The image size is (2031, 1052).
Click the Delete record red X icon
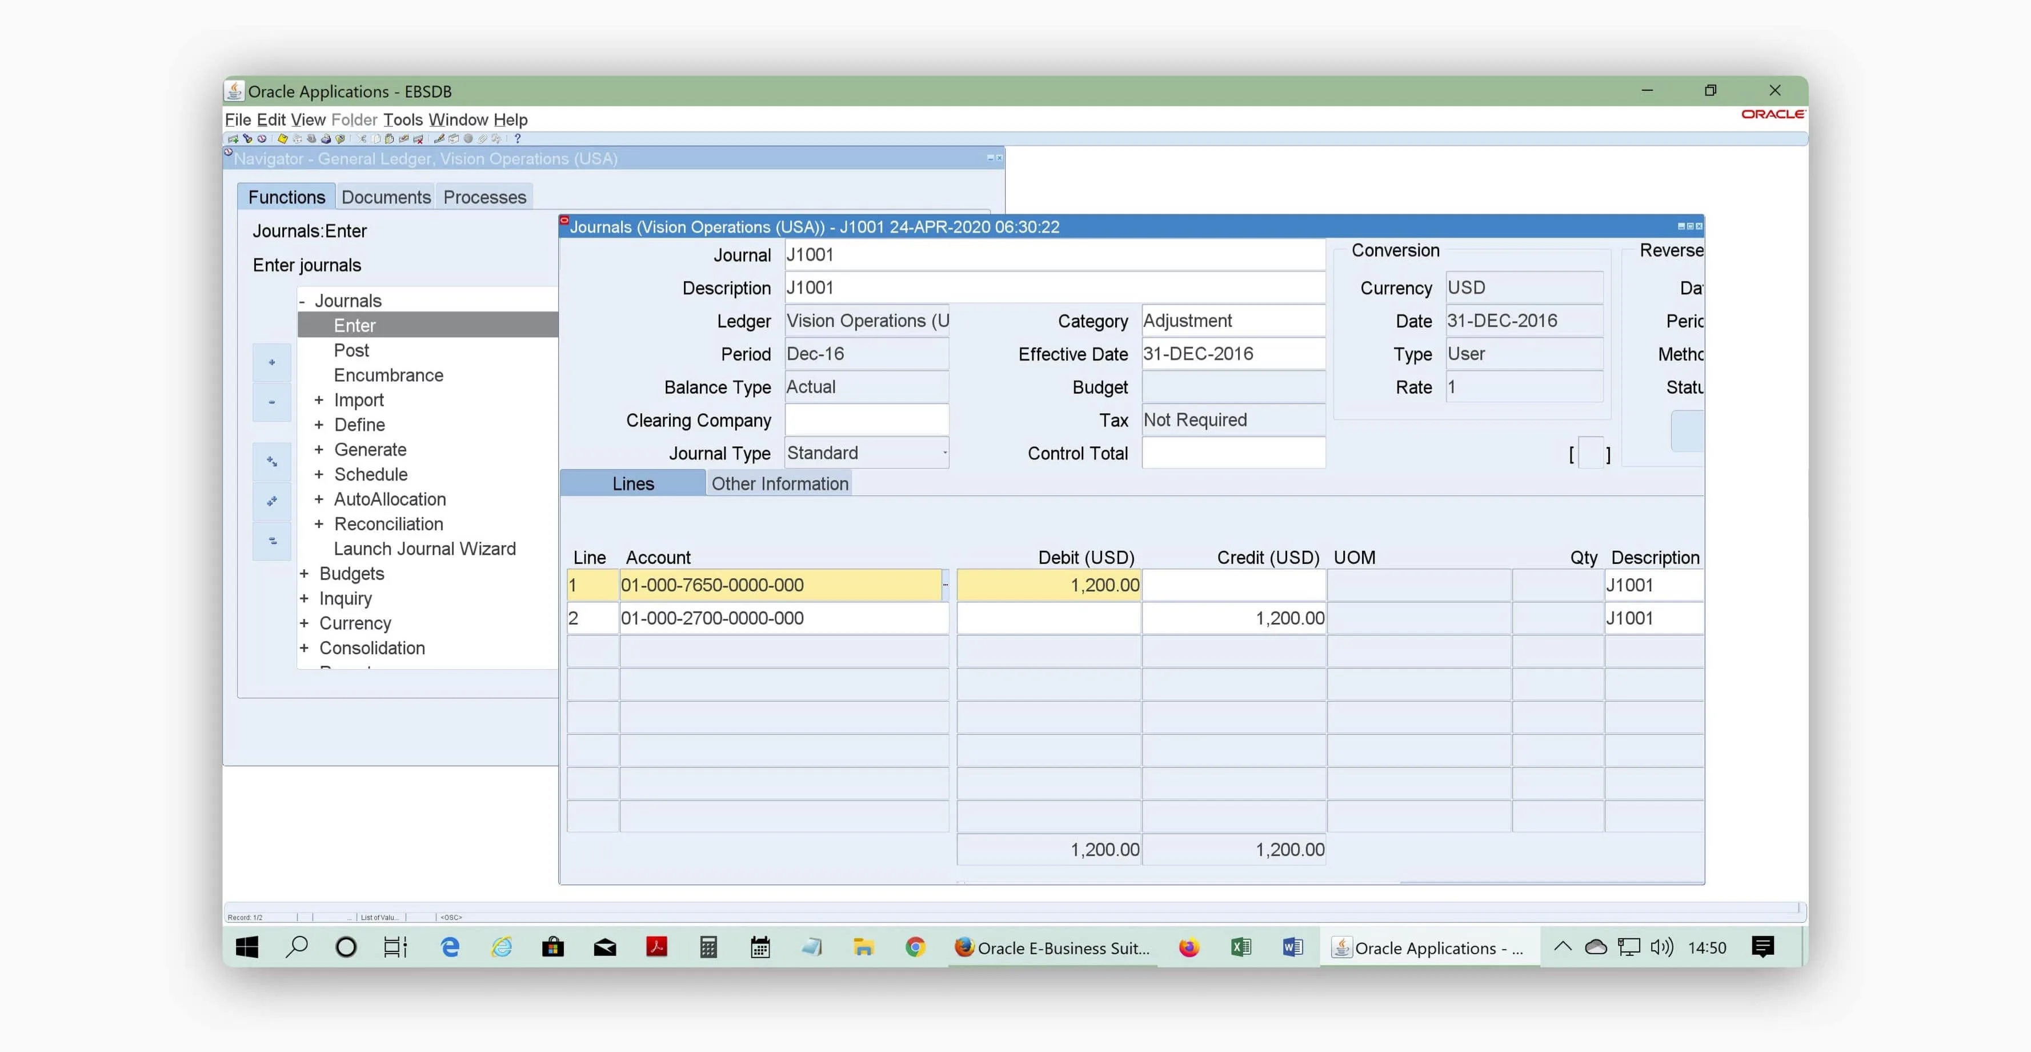click(x=418, y=139)
